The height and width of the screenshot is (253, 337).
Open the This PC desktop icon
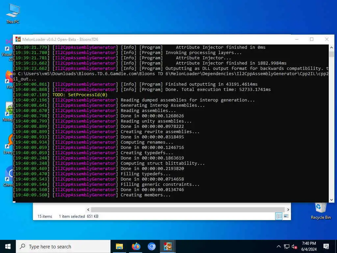coord(13,13)
